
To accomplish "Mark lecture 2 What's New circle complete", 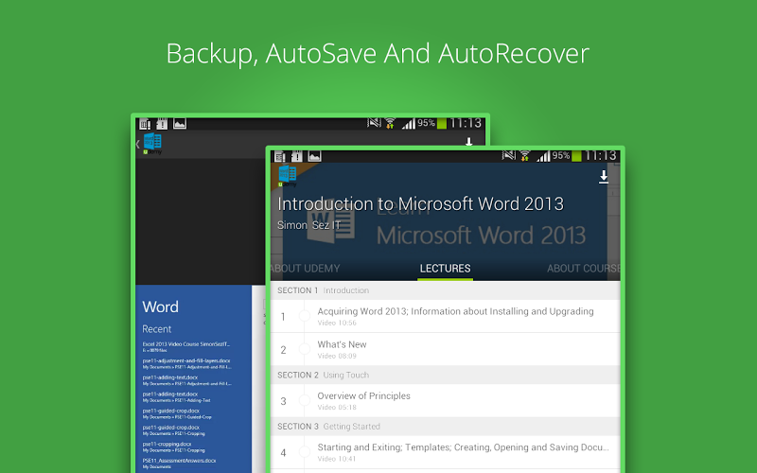I will (x=305, y=349).
